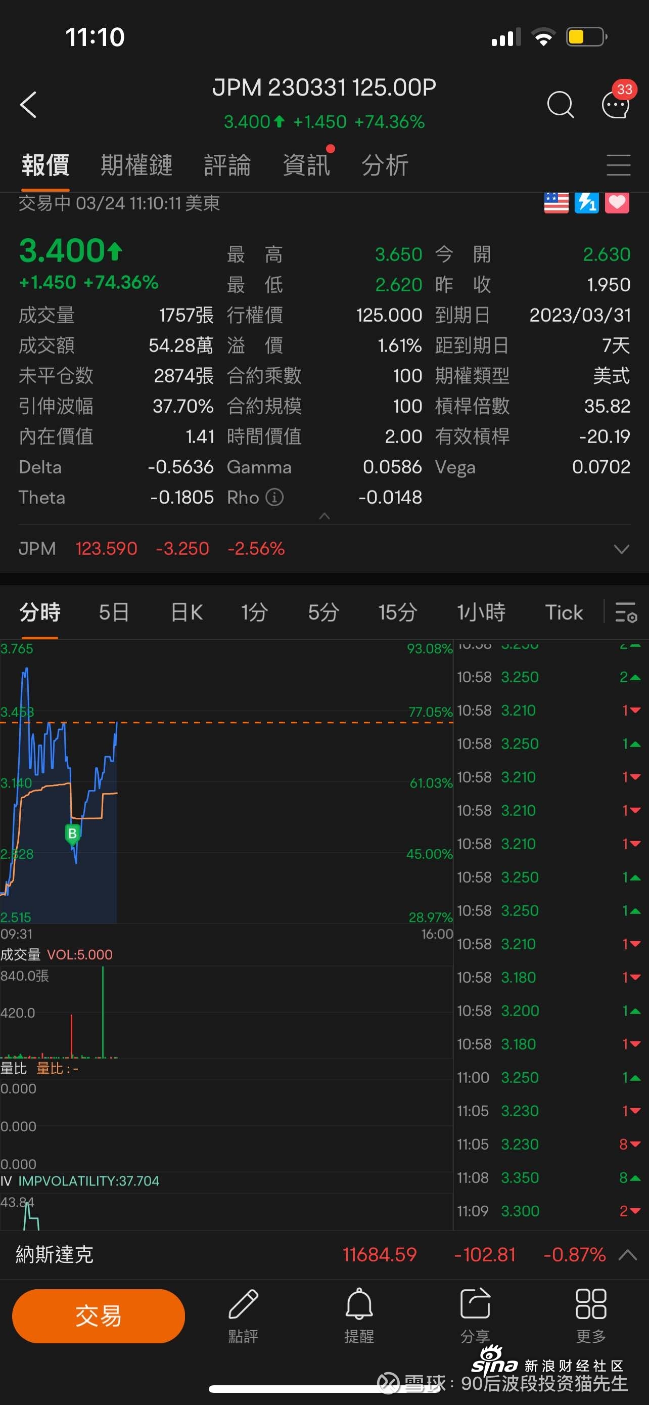The height and width of the screenshot is (1405, 649).
Task: Tap the 未平仓数 value 2874張
Action: tap(183, 375)
